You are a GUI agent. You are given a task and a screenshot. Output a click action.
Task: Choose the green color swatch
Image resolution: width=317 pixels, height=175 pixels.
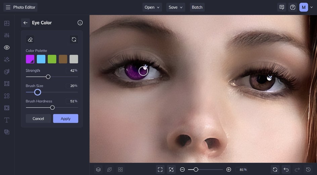[52, 59]
